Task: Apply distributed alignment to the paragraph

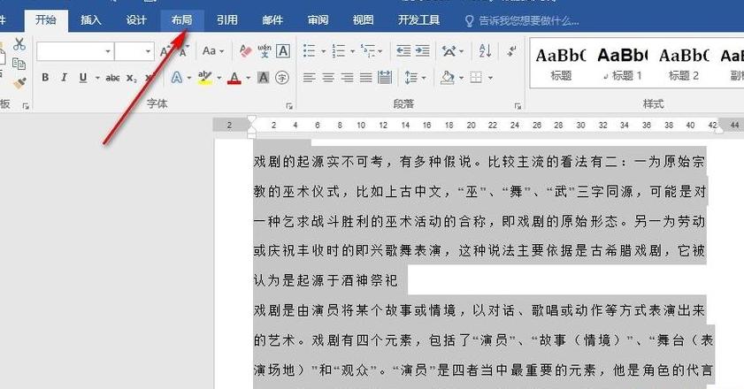Action: tap(384, 77)
